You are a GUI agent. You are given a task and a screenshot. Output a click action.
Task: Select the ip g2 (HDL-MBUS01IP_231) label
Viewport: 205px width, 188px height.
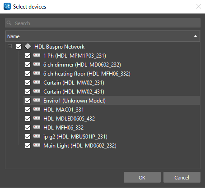(x=75, y=137)
